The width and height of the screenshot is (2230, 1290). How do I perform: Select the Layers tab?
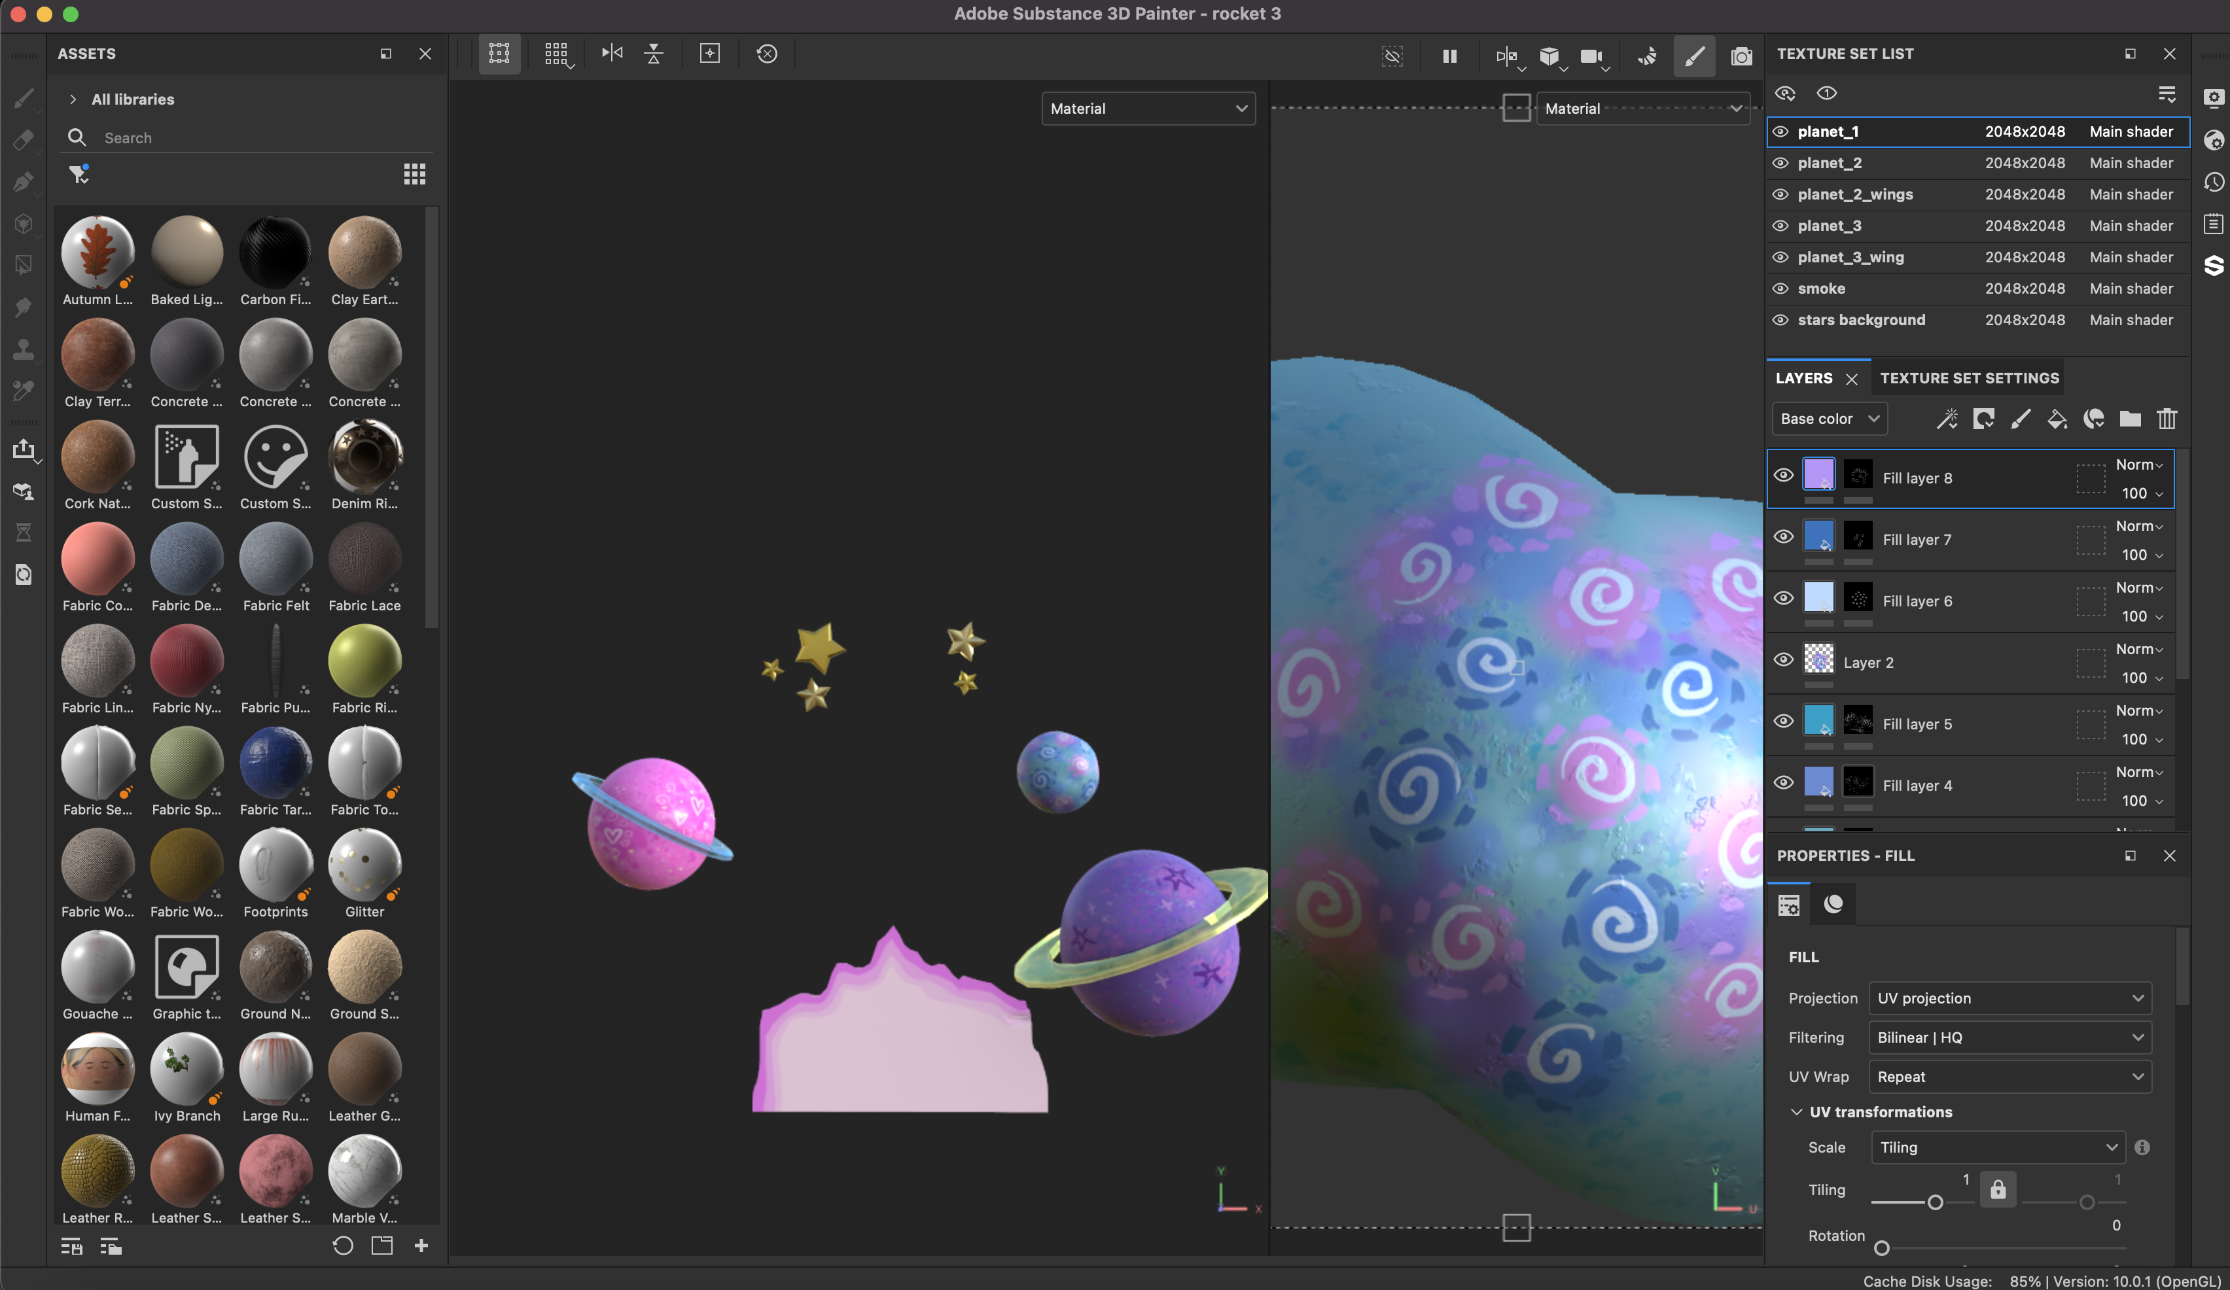1803,378
